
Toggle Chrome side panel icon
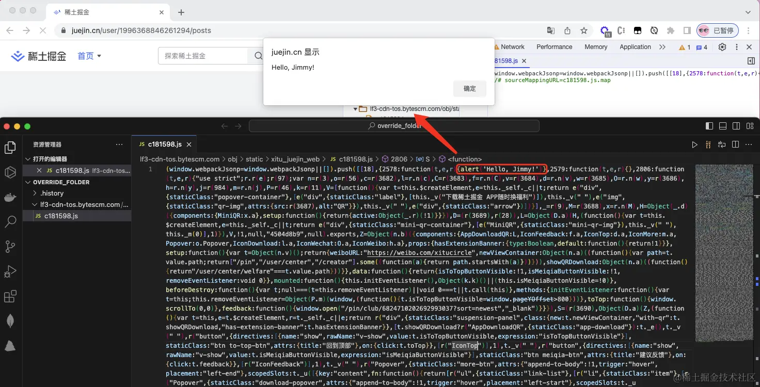pyautogui.click(x=687, y=30)
